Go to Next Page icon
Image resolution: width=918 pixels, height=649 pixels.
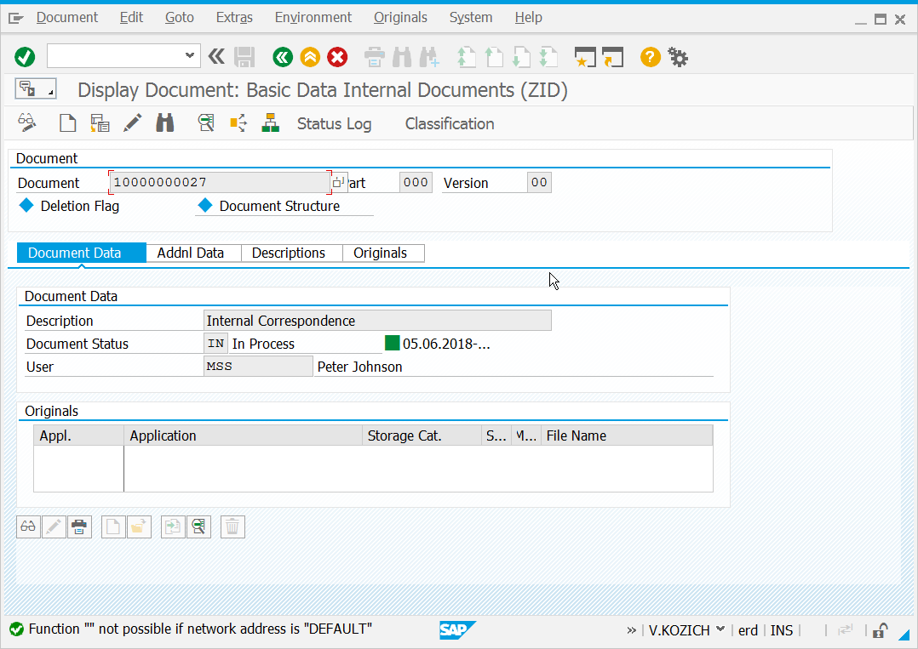click(521, 57)
